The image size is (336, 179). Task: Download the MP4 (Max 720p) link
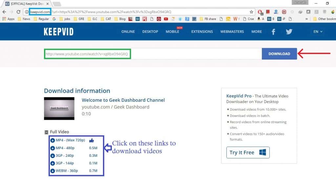click(70, 140)
